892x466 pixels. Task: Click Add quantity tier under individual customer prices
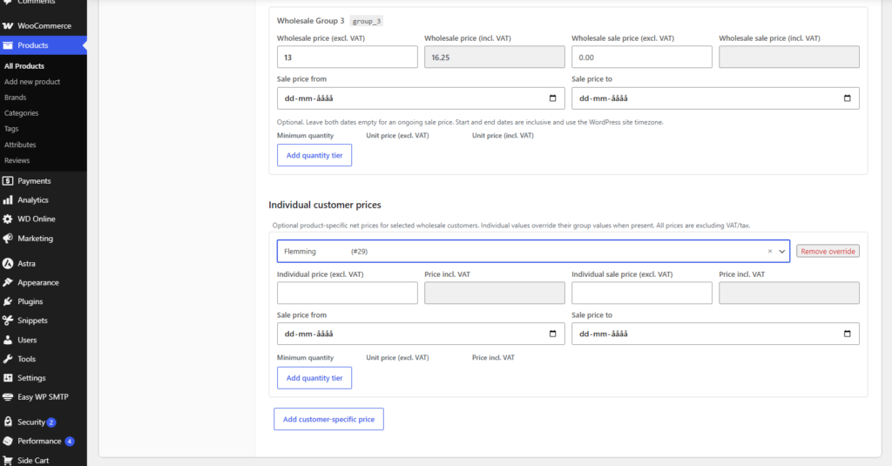point(314,378)
